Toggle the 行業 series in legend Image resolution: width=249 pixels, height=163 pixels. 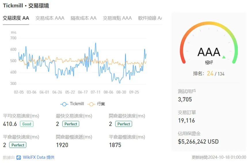click(96, 104)
